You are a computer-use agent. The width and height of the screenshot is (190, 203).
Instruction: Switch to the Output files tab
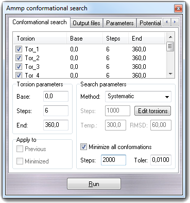(87, 23)
